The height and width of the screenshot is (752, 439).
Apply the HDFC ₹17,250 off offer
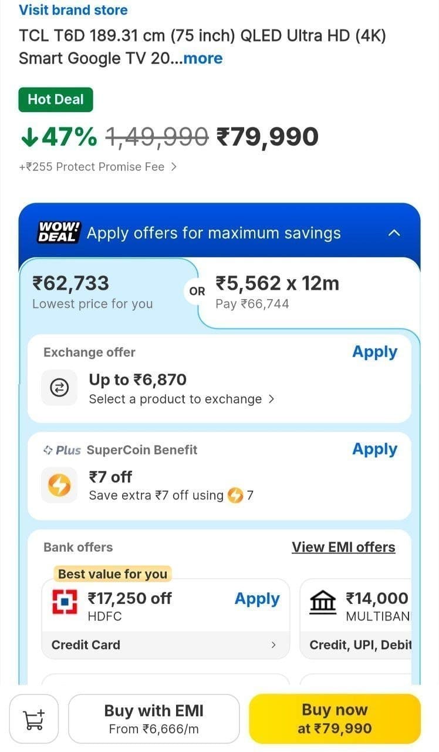(257, 599)
